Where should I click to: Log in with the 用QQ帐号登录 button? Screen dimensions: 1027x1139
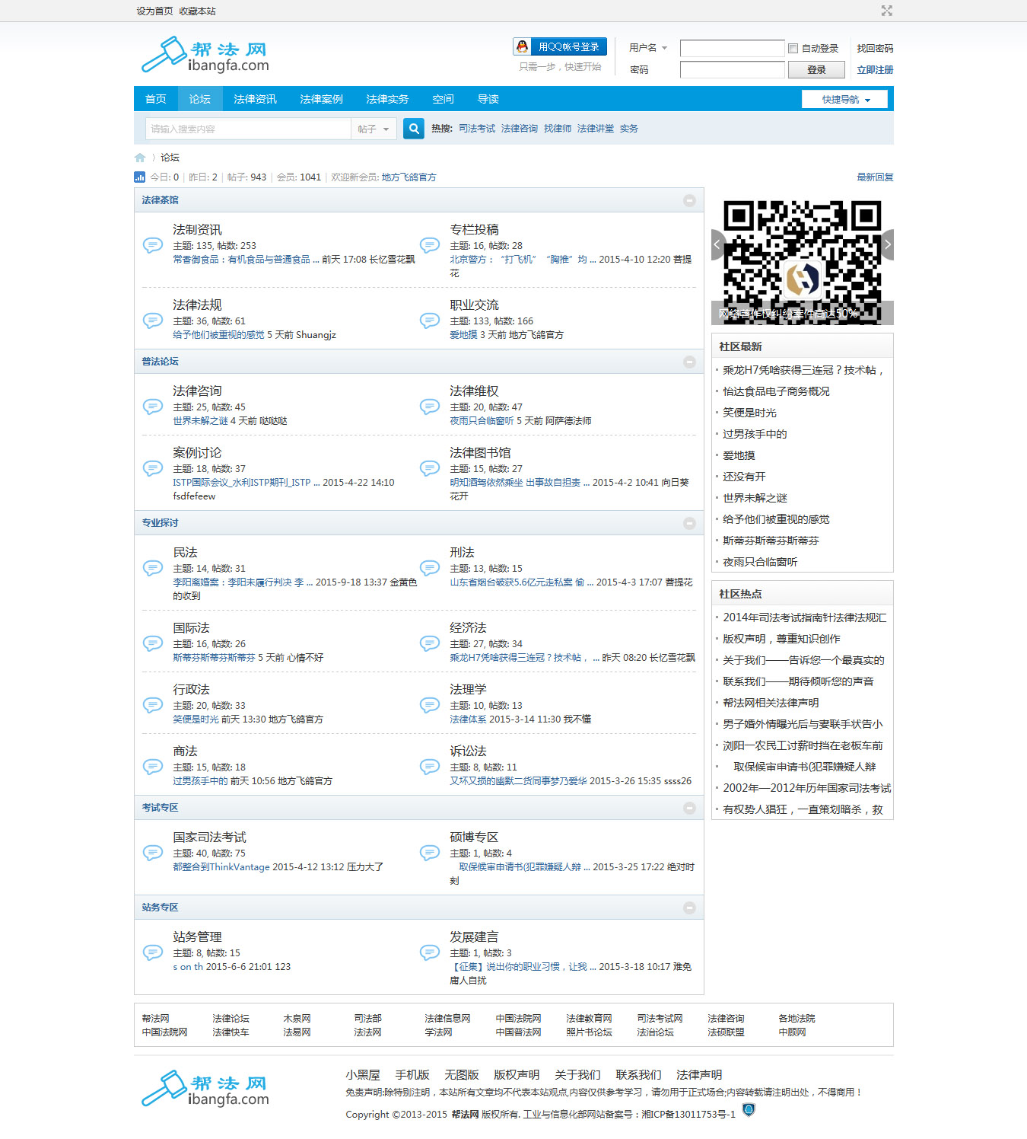click(560, 46)
